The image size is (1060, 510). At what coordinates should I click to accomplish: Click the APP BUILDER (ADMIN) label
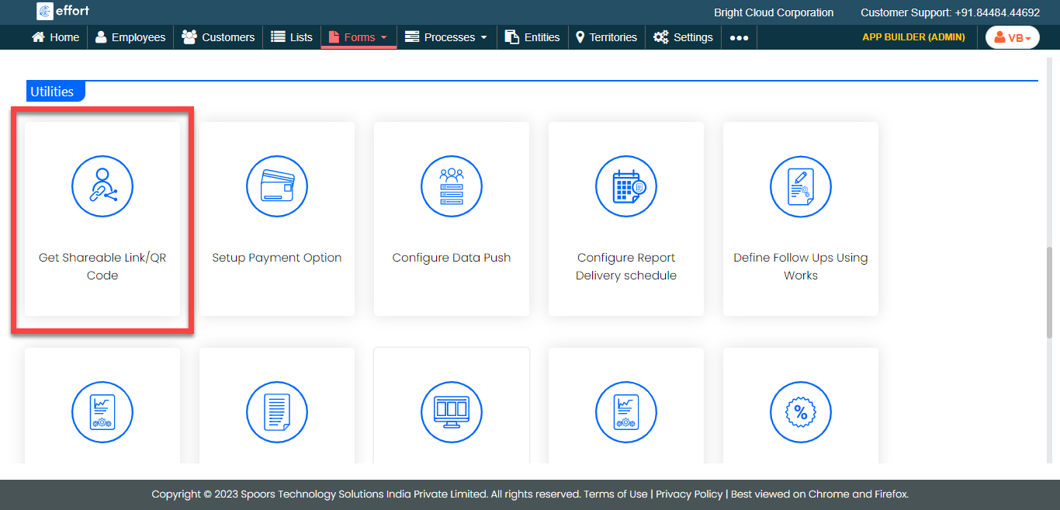913,37
